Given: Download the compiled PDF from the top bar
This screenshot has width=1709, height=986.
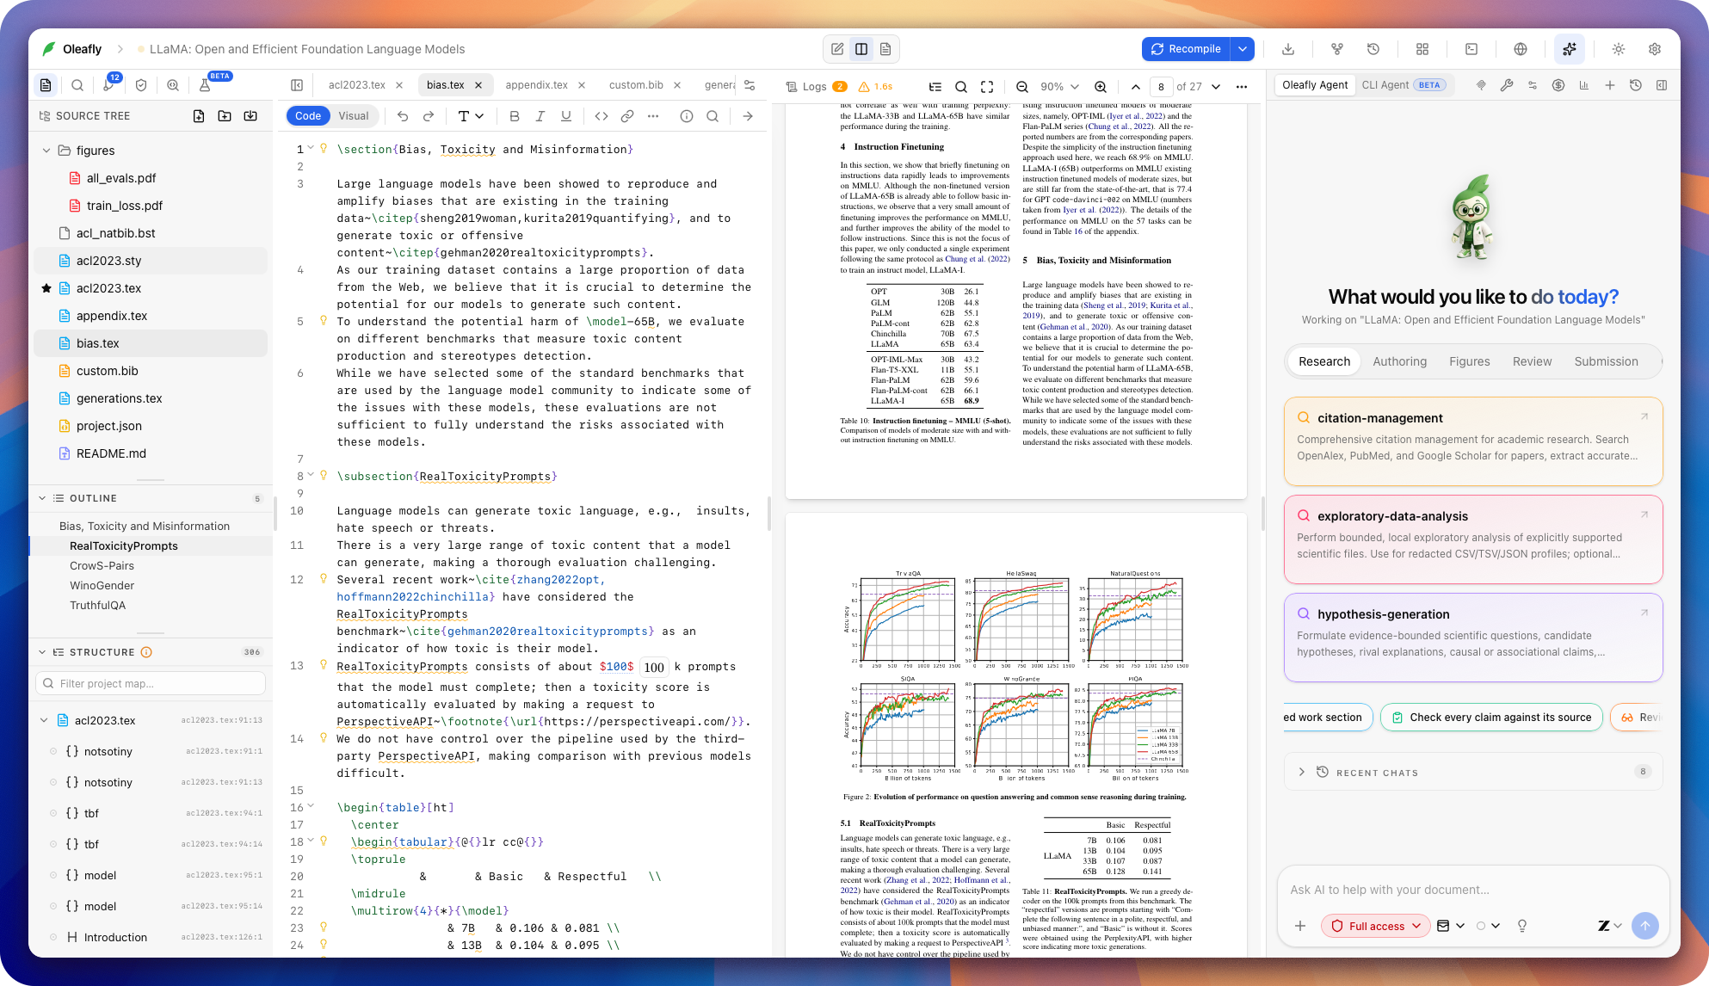Looking at the screenshot, I should [x=1288, y=49].
